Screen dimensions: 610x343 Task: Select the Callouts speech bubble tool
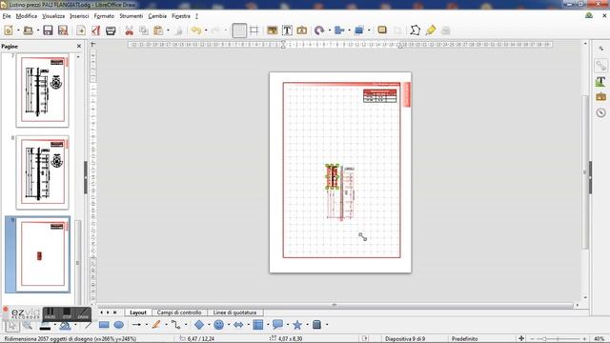277,325
